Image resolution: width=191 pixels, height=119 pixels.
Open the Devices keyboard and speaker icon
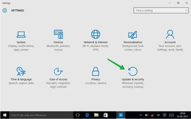pyautogui.click(x=58, y=34)
